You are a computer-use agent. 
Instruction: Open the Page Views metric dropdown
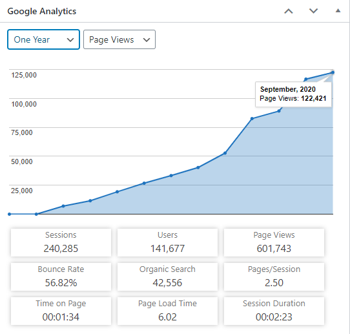[119, 39]
